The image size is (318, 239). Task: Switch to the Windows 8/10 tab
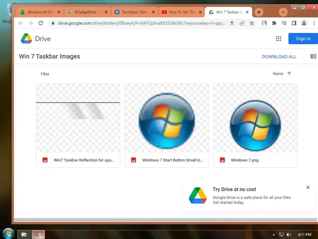point(40,12)
